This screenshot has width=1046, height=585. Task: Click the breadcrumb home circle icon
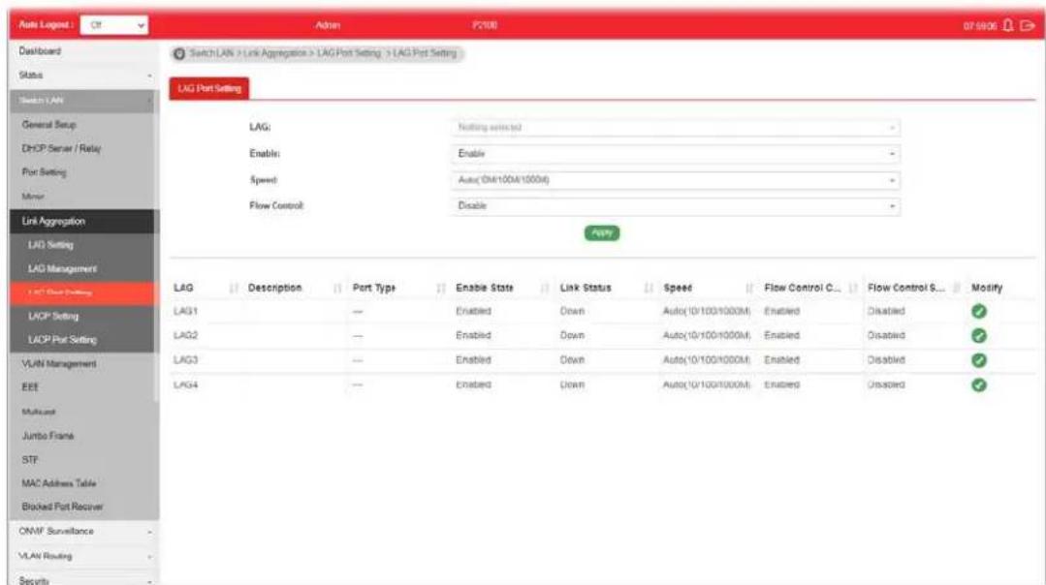coord(178,53)
